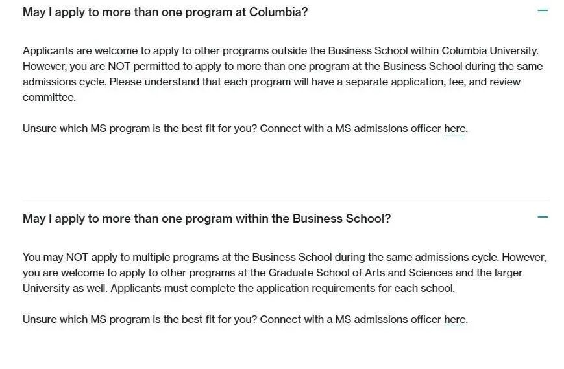This screenshot has width=564, height=369.
Task: Open the 'here' link in the Columbia answer
Action: tap(454, 129)
